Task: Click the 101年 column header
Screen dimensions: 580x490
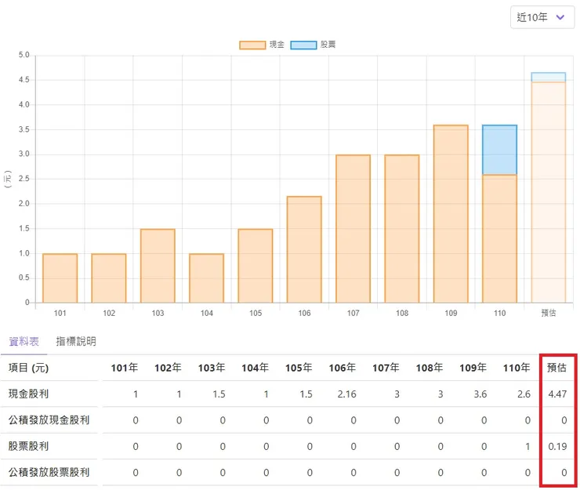Action: point(125,368)
